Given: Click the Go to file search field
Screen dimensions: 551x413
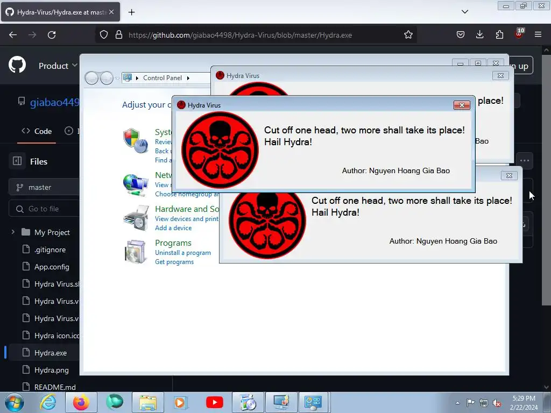Looking at the screenshot, I should [x=44, y=209].
